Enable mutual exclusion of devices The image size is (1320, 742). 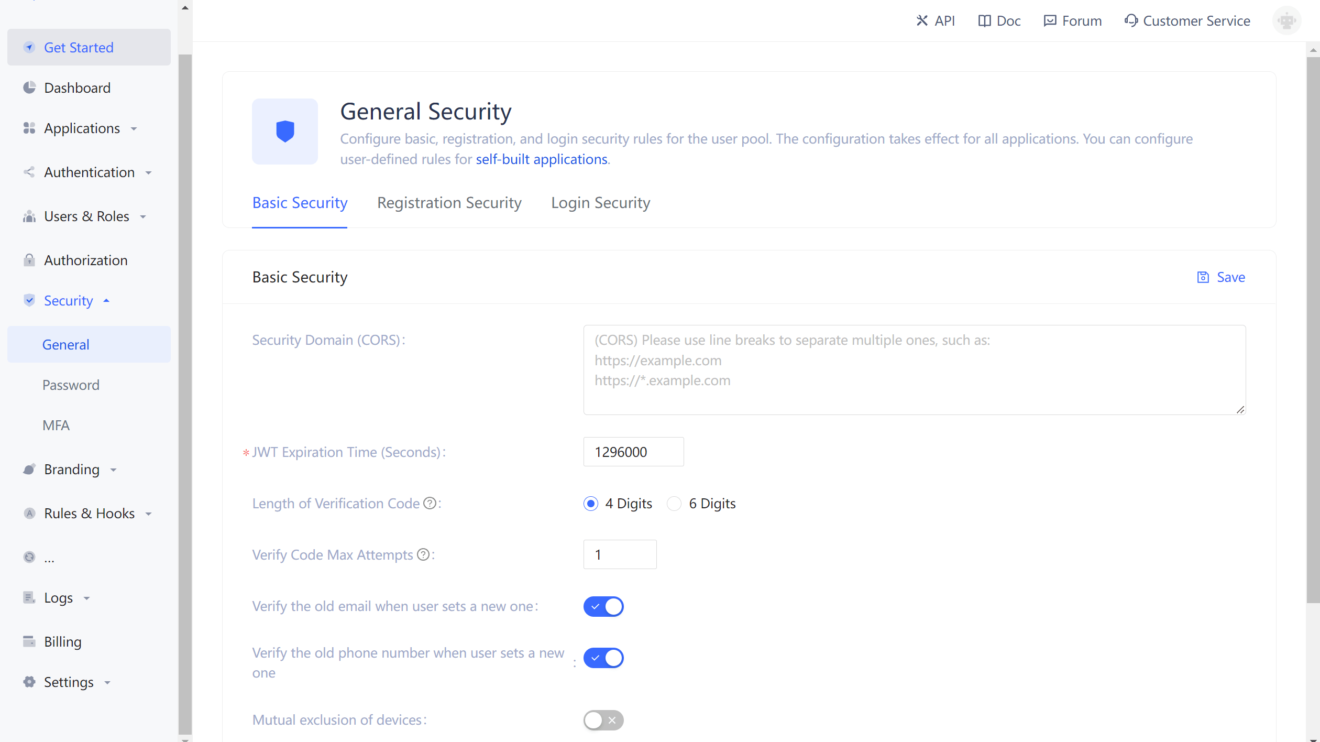pos(603,720)
